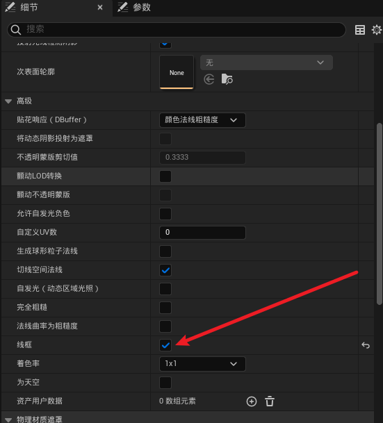Enable 自发光(动态区域光照) checkbox
This screenshot has height=423, width=383.
165,289
